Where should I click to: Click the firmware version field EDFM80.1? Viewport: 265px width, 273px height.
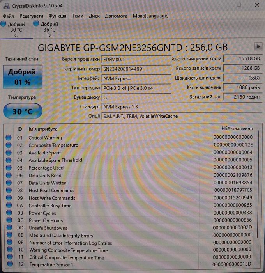(136, 60)
